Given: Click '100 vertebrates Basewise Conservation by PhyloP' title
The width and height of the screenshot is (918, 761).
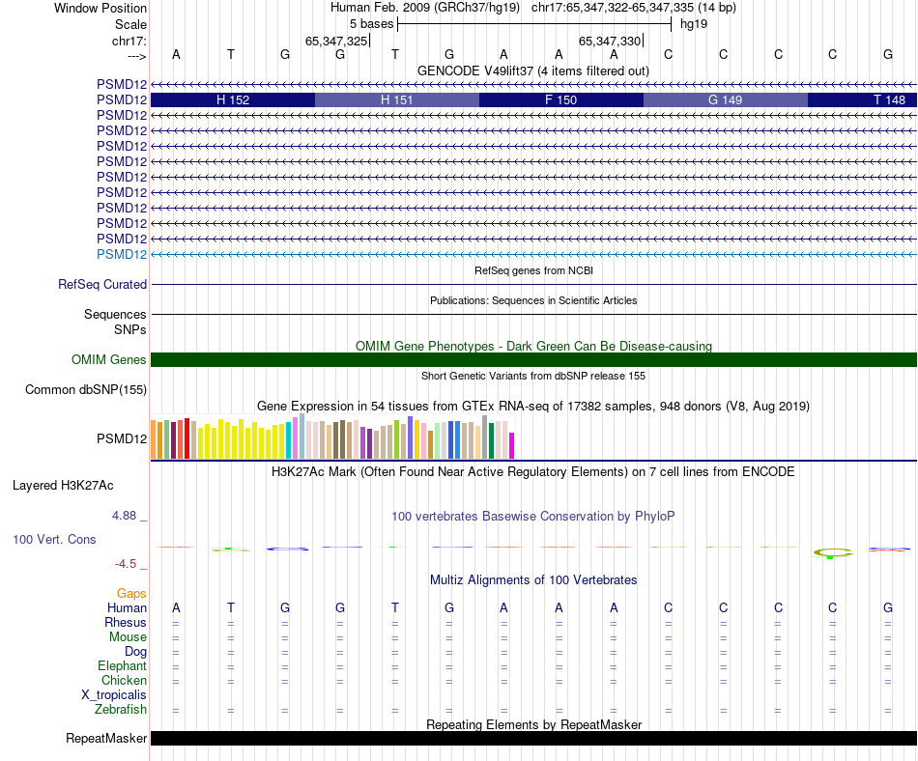Looking at the screenshot, I should (533, 517).
